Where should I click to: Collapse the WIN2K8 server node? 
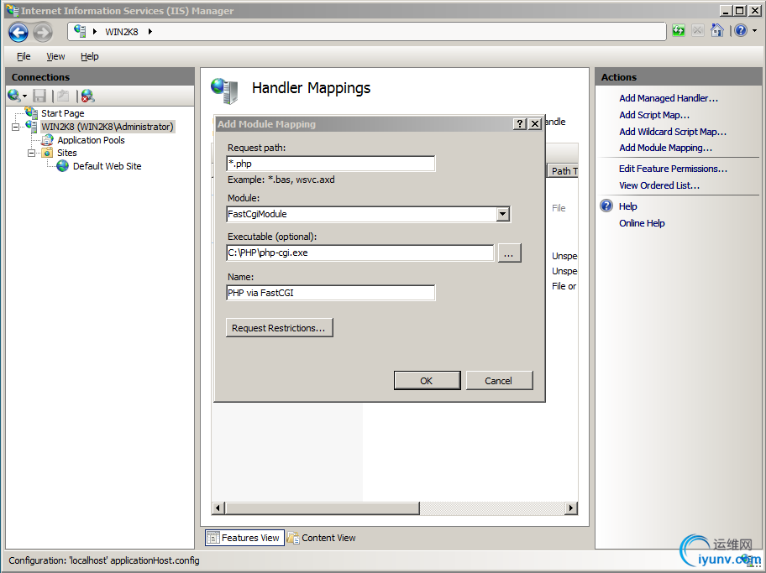(x=16, y=127)
